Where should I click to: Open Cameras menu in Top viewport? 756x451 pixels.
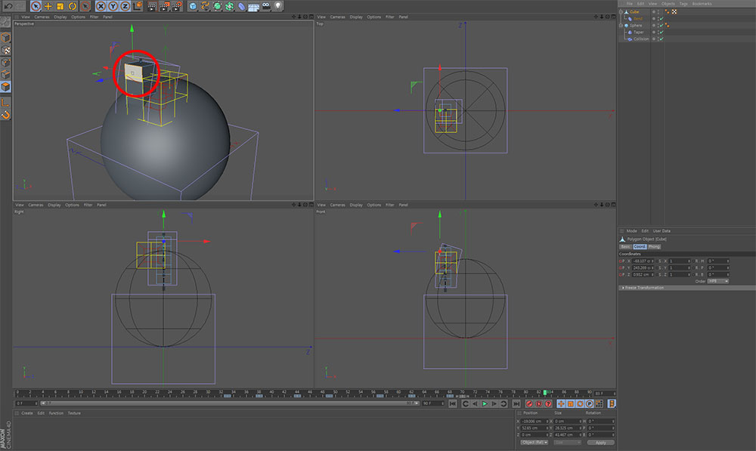tap(337, 17)
